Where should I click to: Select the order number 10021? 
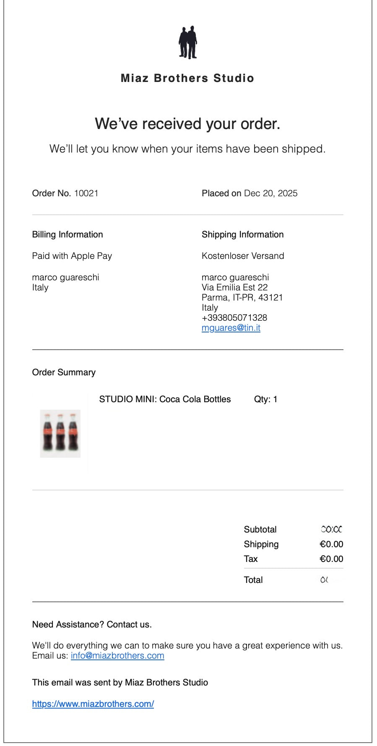(86, 193)
